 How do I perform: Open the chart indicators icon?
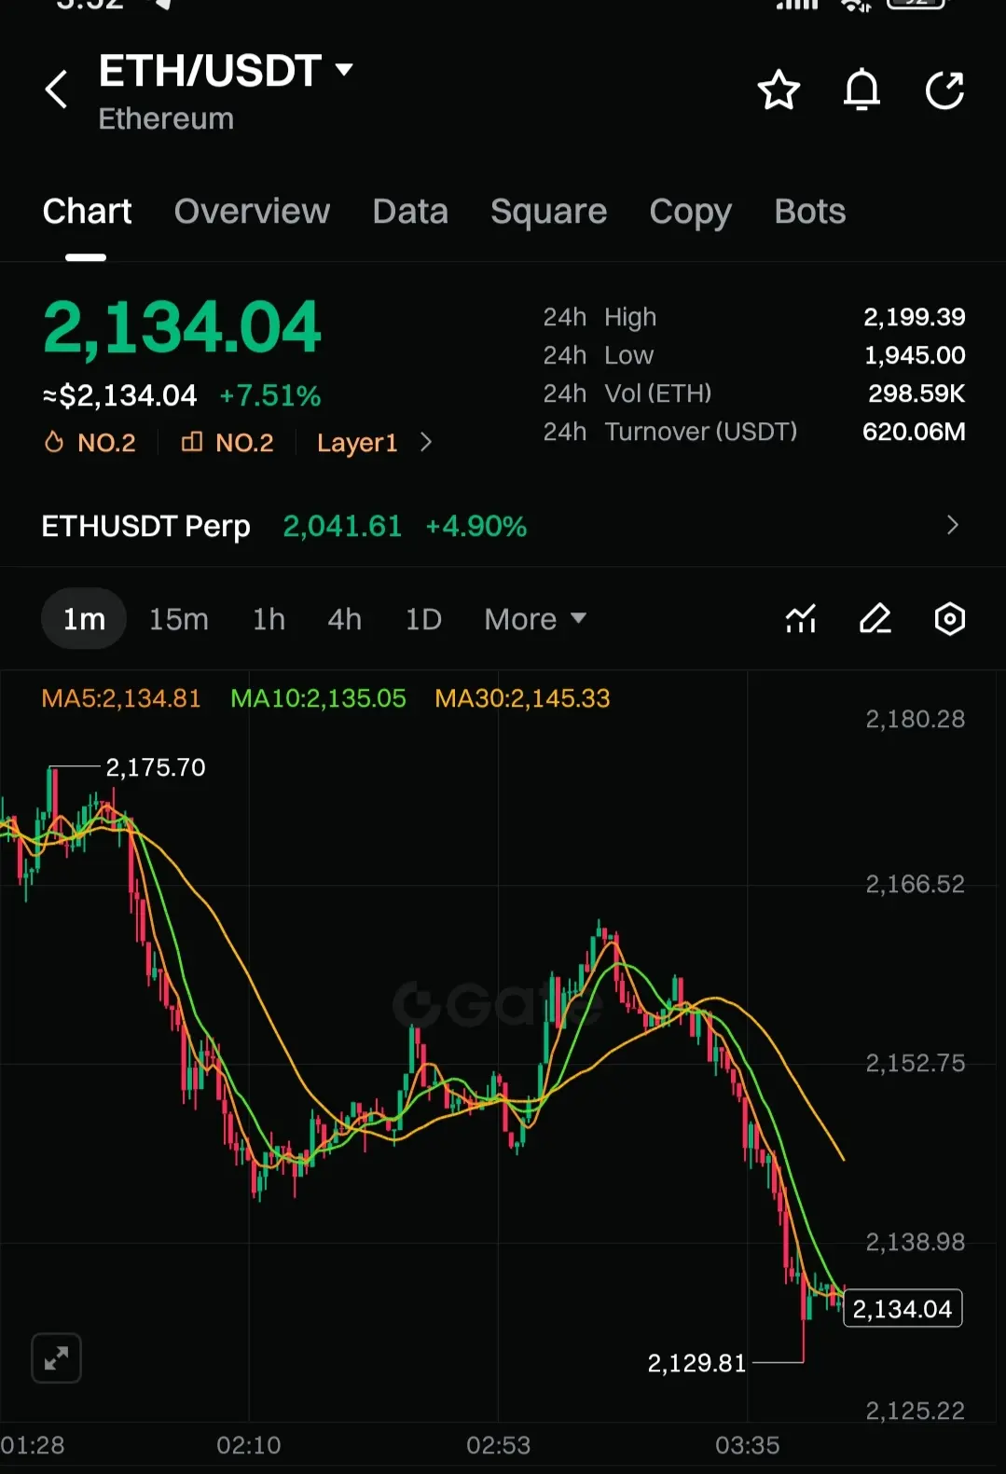[801, 619]
